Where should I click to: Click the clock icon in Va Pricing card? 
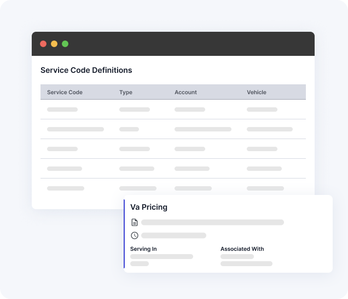coord(135,235)
